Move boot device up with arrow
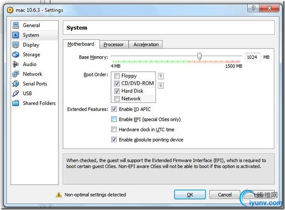Image resolution: width=285 pixels, height=210 pixels. click(x=161, y=76)
